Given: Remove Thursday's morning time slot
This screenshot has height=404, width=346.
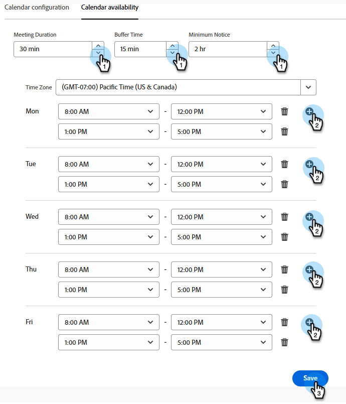Looking at the screenshot, I should (x=284, y=270).
